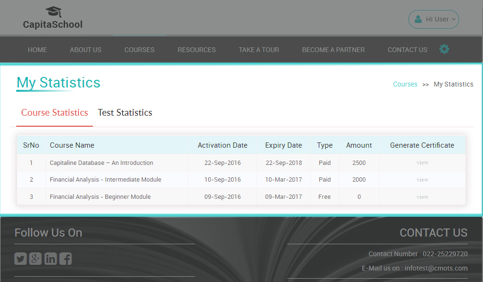The height and width of the screenshot is (282, 483).
Task: Open settings via the gear icon in navigation
Action: coord(444,49)
